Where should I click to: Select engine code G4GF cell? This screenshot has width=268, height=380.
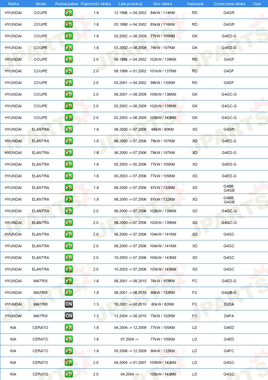coord(229,59)
